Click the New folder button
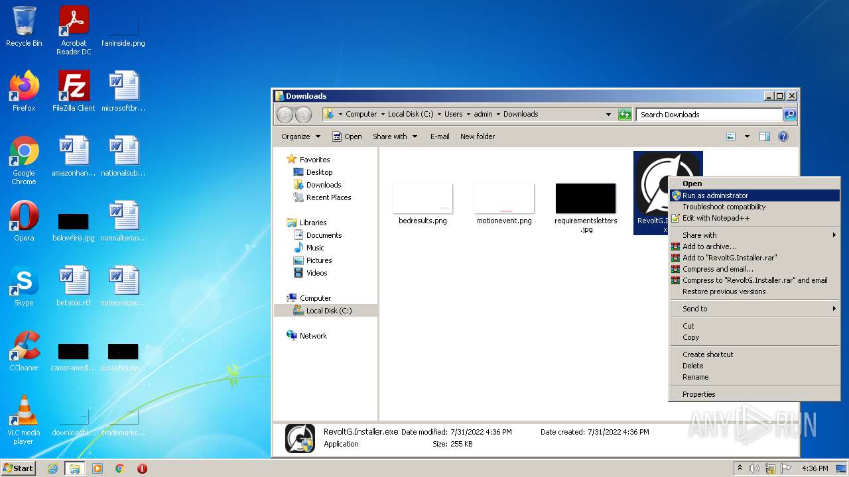This screenshot has width=849, height=477. click(x=478, y=136)
